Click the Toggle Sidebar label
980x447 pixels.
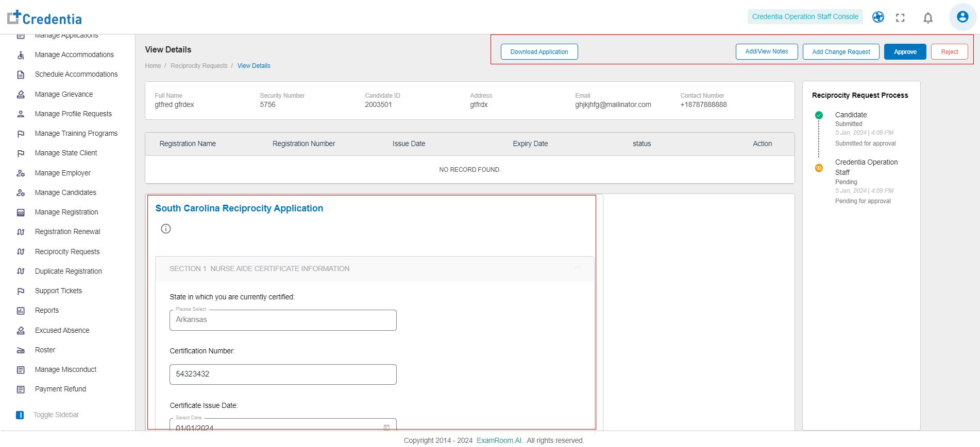pos(56,415)
